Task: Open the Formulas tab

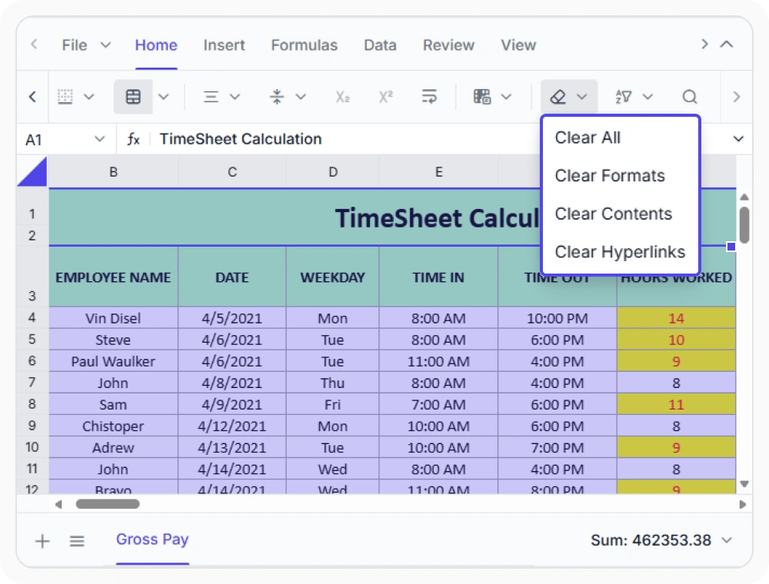Action: pos(304,45)
